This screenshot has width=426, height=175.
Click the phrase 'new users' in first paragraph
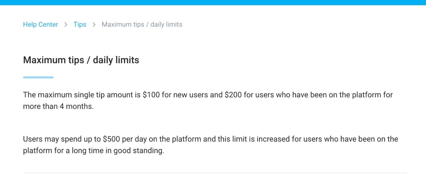[x=192, y=95]
